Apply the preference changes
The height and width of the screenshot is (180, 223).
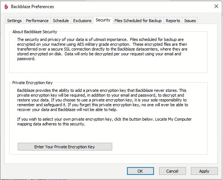coord(204,171)
